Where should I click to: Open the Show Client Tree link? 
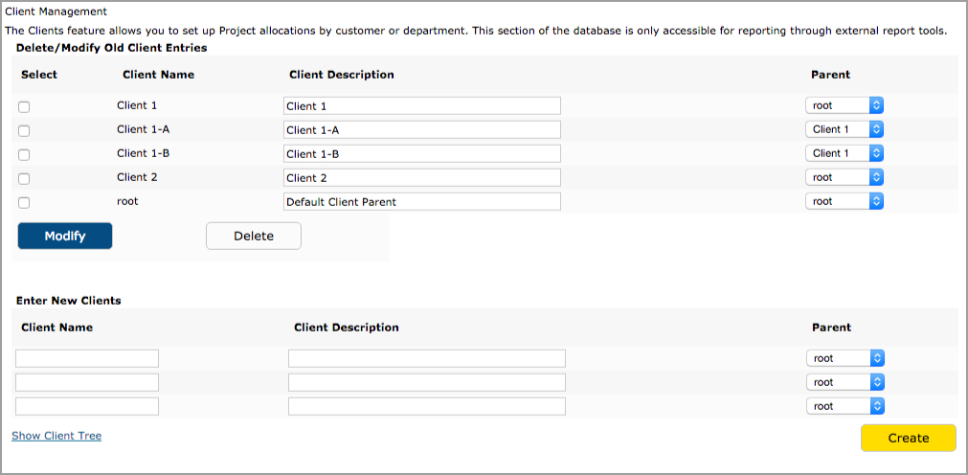point(56,436)
